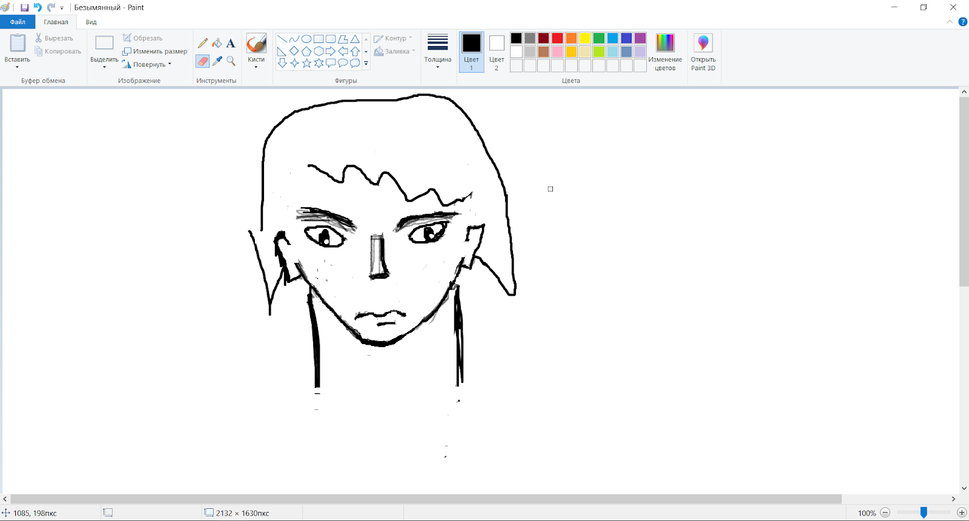The height and width of the screenshot is (521, 969).
Task: Choose the five-point star shape
Action: 306,63
